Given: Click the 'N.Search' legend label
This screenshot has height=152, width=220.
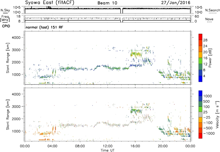Looking at the screenshot, I should (x=212, y=10).
